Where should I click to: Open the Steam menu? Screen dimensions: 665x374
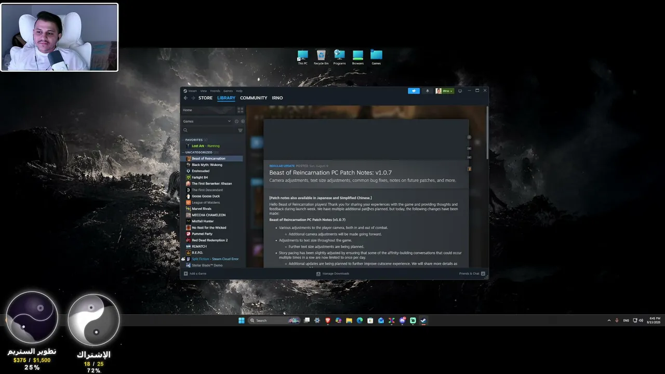coord(192,91)
